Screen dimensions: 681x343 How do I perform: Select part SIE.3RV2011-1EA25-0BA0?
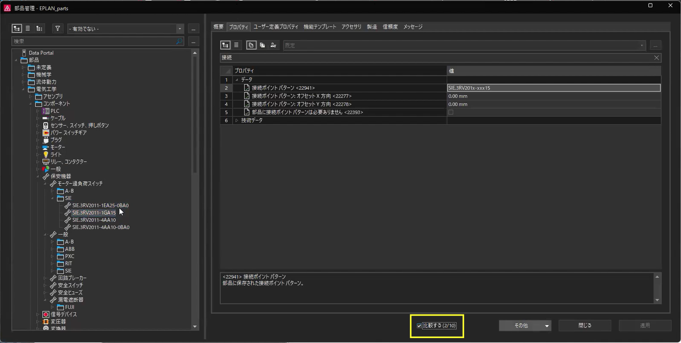click(x=101, y=206)
